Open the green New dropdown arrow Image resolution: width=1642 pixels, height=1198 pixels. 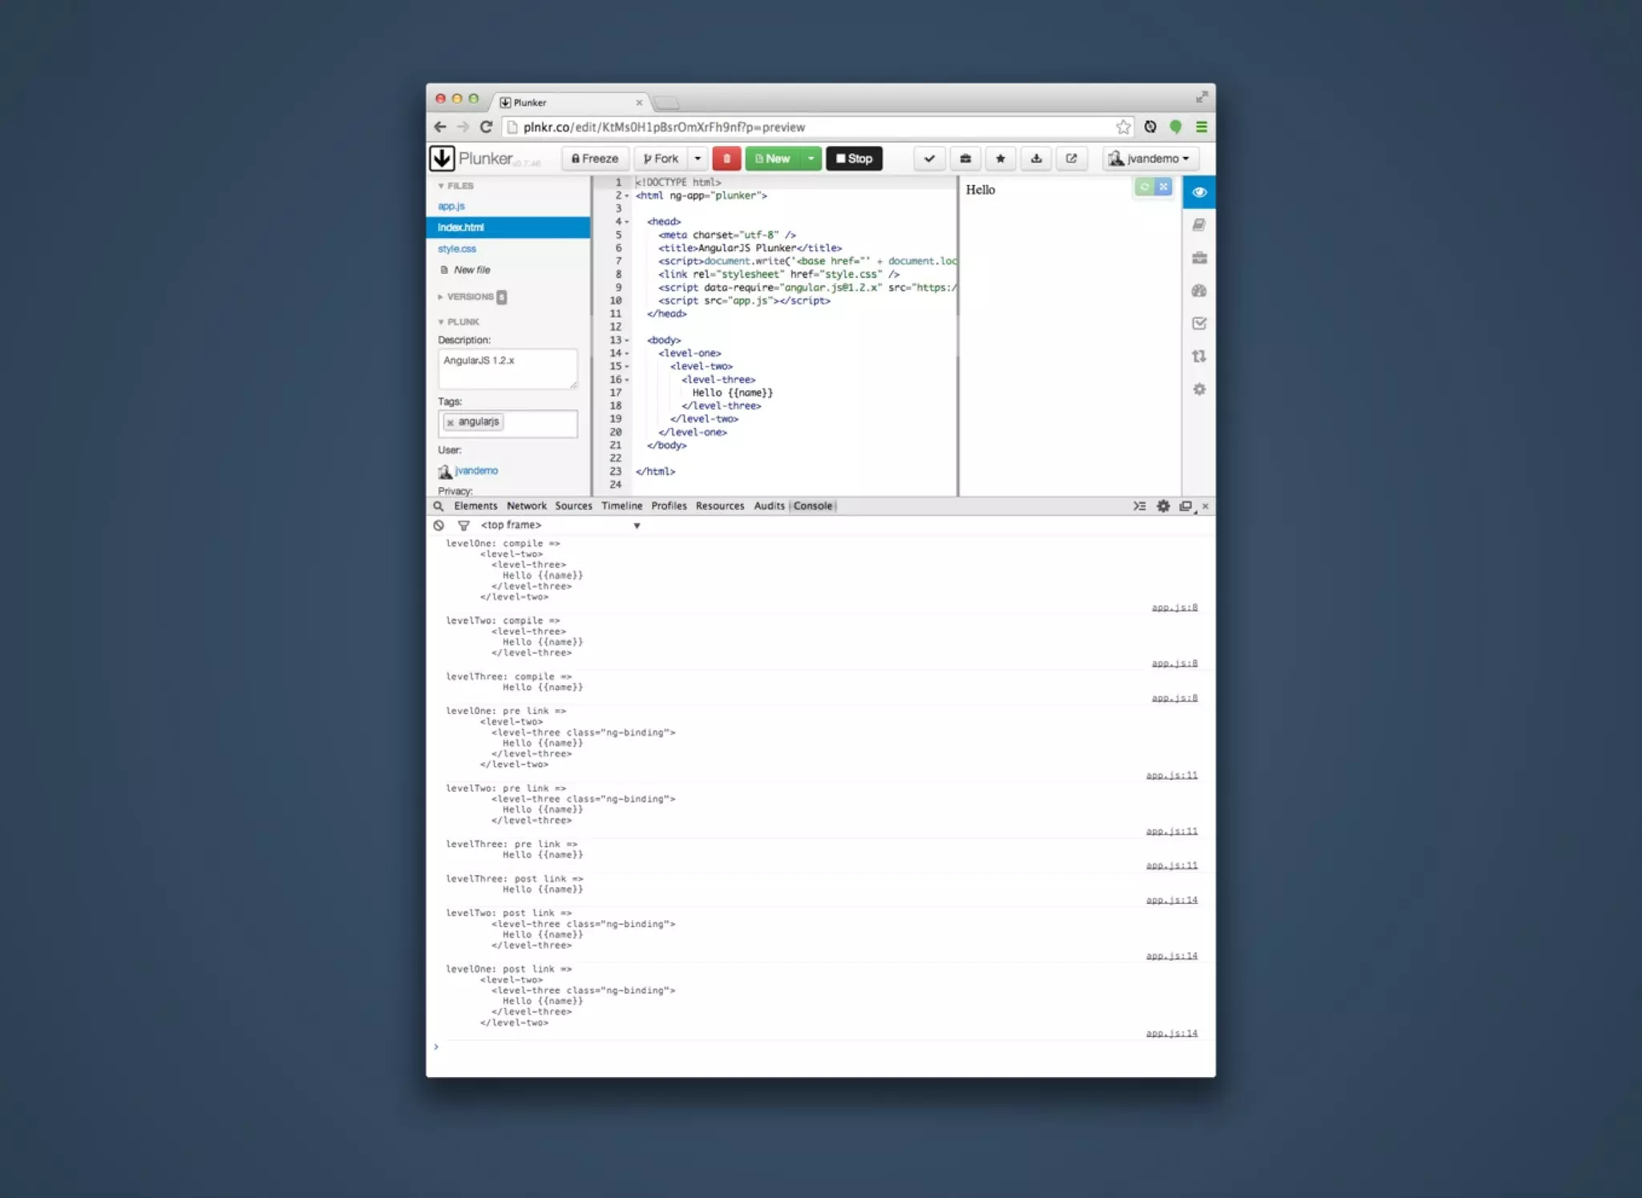click(x=811, y=159)
